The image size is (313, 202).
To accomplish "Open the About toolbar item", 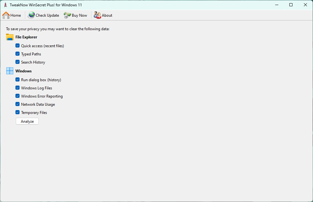I will coord(103,15).
